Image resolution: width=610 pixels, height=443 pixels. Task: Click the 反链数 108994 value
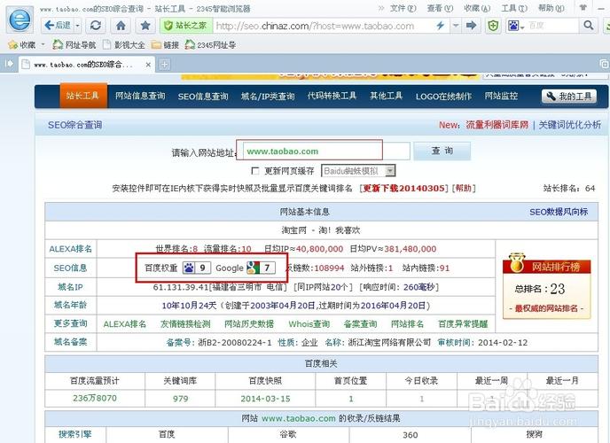(329, 268)
